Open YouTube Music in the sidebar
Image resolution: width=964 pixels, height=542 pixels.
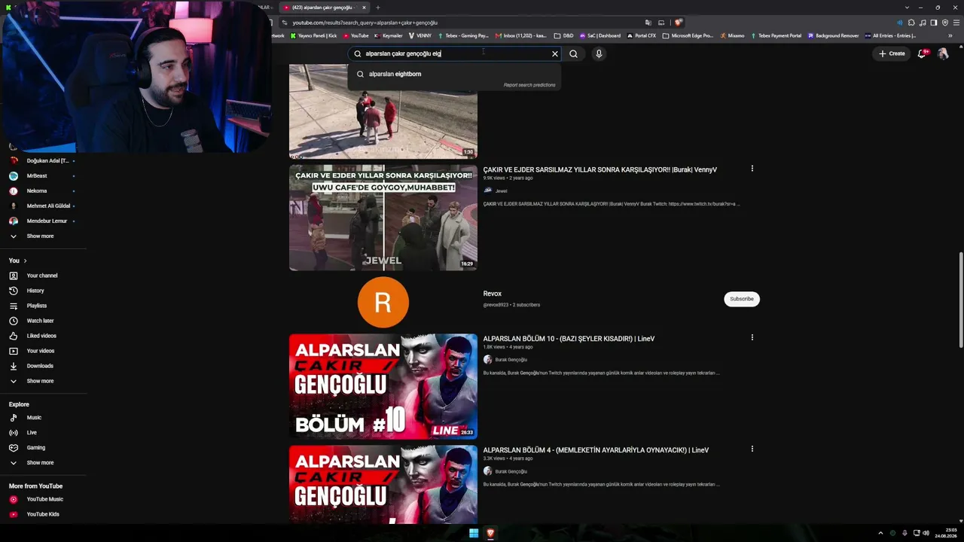click(x=45, y=499)
